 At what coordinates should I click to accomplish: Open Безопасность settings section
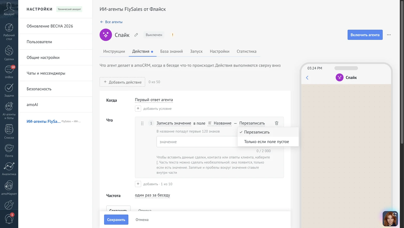pyautogui.click(x=55, y=89)
